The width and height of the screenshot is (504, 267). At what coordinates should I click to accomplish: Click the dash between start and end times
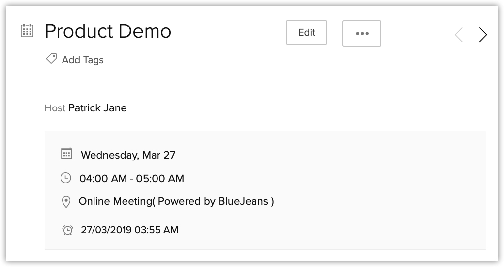(131, 179)
